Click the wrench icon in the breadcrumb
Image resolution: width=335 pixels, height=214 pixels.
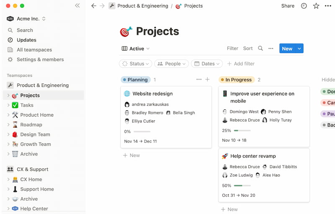(112, 6)
